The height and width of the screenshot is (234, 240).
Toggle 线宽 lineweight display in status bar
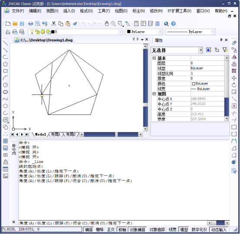pyautogui.click(x=172, y=229)
